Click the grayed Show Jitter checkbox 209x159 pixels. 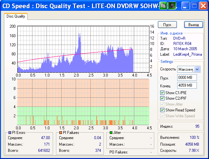[162, 104]
